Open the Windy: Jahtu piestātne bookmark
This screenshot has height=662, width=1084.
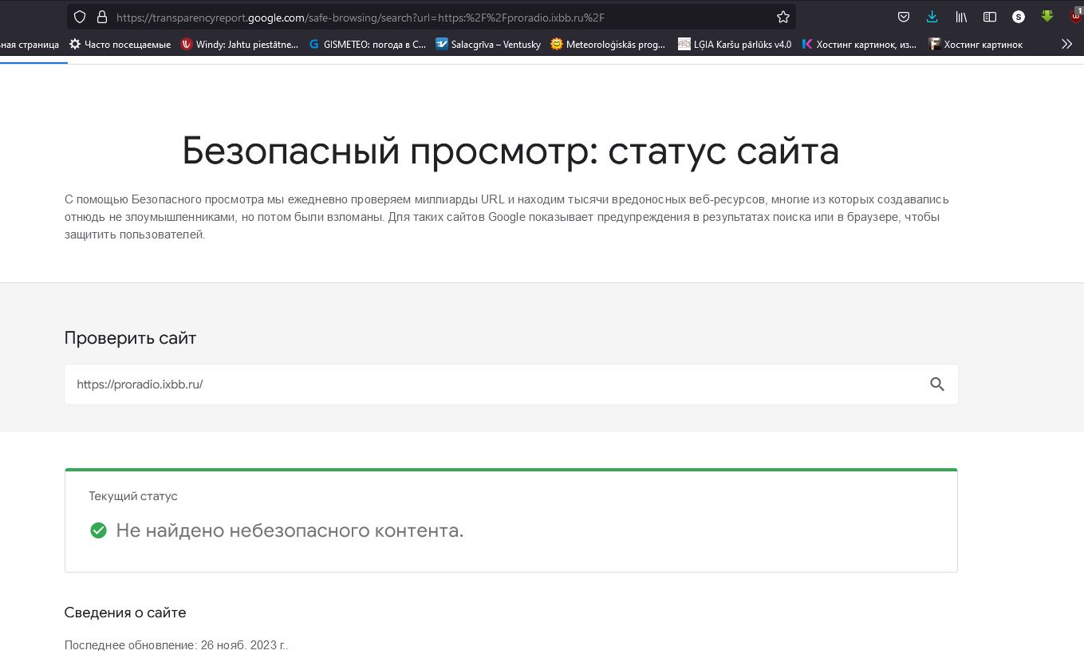(239, 45)
